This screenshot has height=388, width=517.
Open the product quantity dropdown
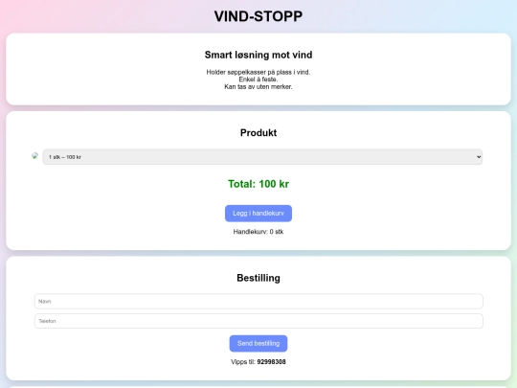[x=262, y=157]
